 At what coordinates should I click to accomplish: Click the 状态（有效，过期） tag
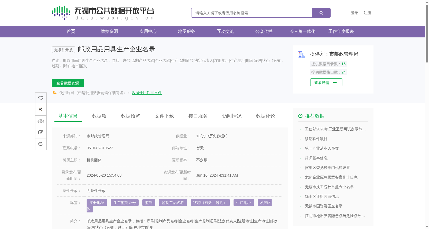[210, 203]
